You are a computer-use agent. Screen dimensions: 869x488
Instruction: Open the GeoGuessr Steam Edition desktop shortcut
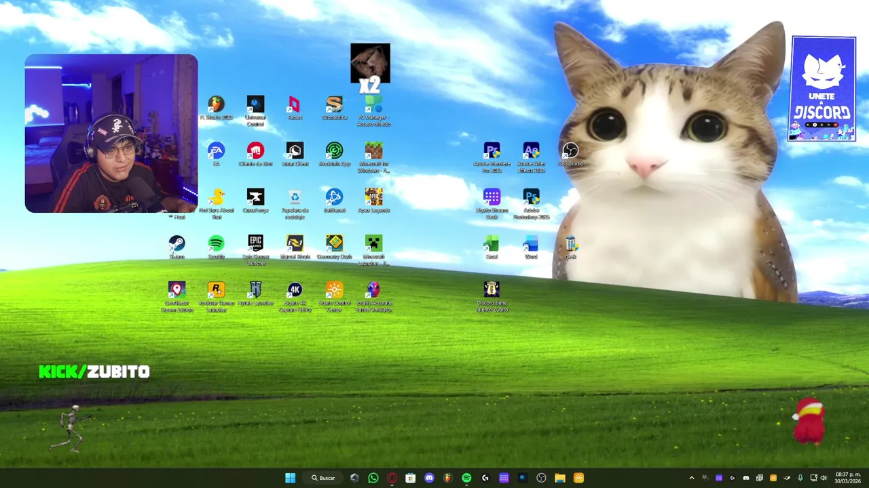(x=177, y=297)
